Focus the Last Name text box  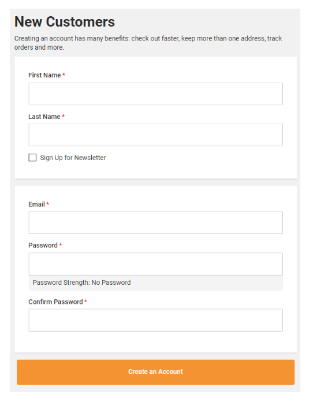tap(156, 135)
